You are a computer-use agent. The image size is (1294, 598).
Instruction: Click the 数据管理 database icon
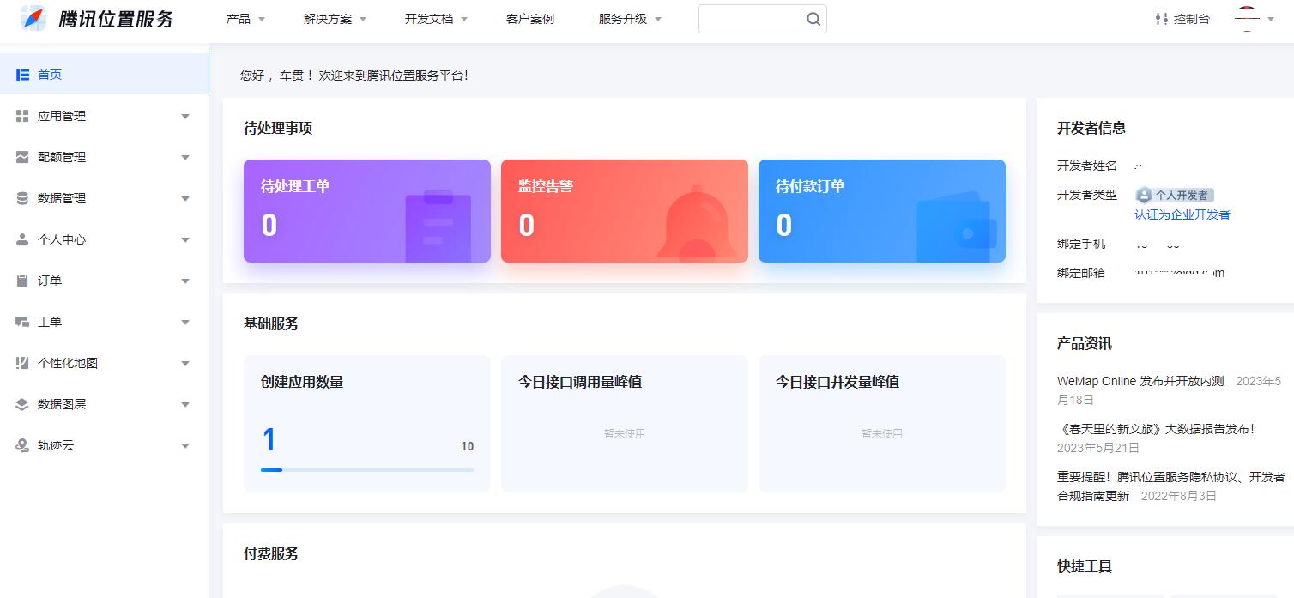pyautogui.click(x=23, y=198)
